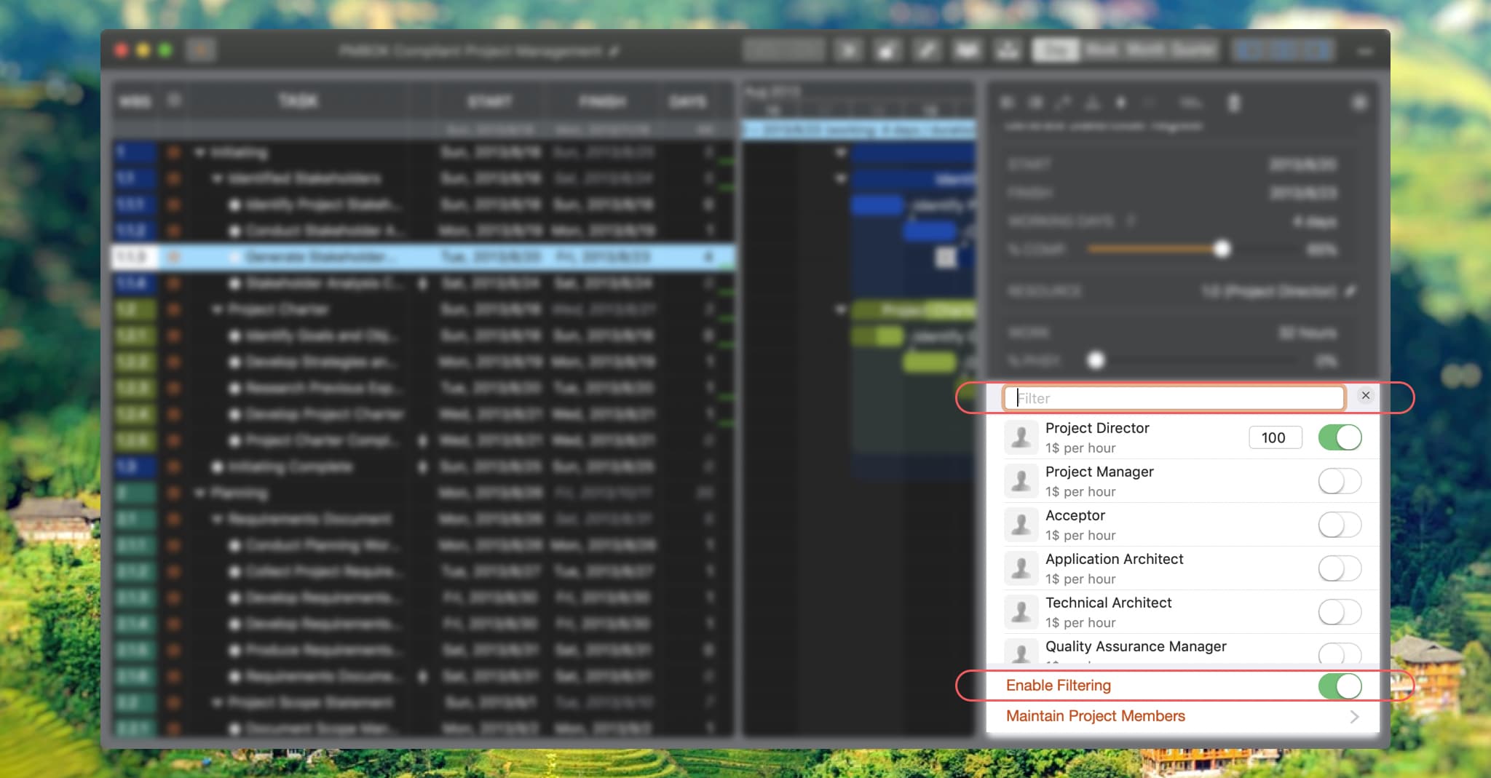Collapse the Project Charter group

(217, 310)
